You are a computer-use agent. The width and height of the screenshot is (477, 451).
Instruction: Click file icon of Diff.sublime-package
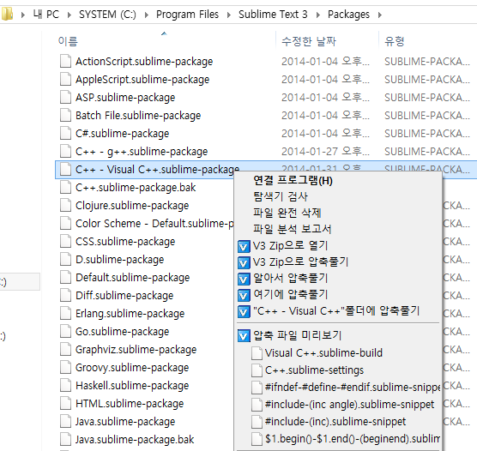pyautogui.click(x=65, y=295)
